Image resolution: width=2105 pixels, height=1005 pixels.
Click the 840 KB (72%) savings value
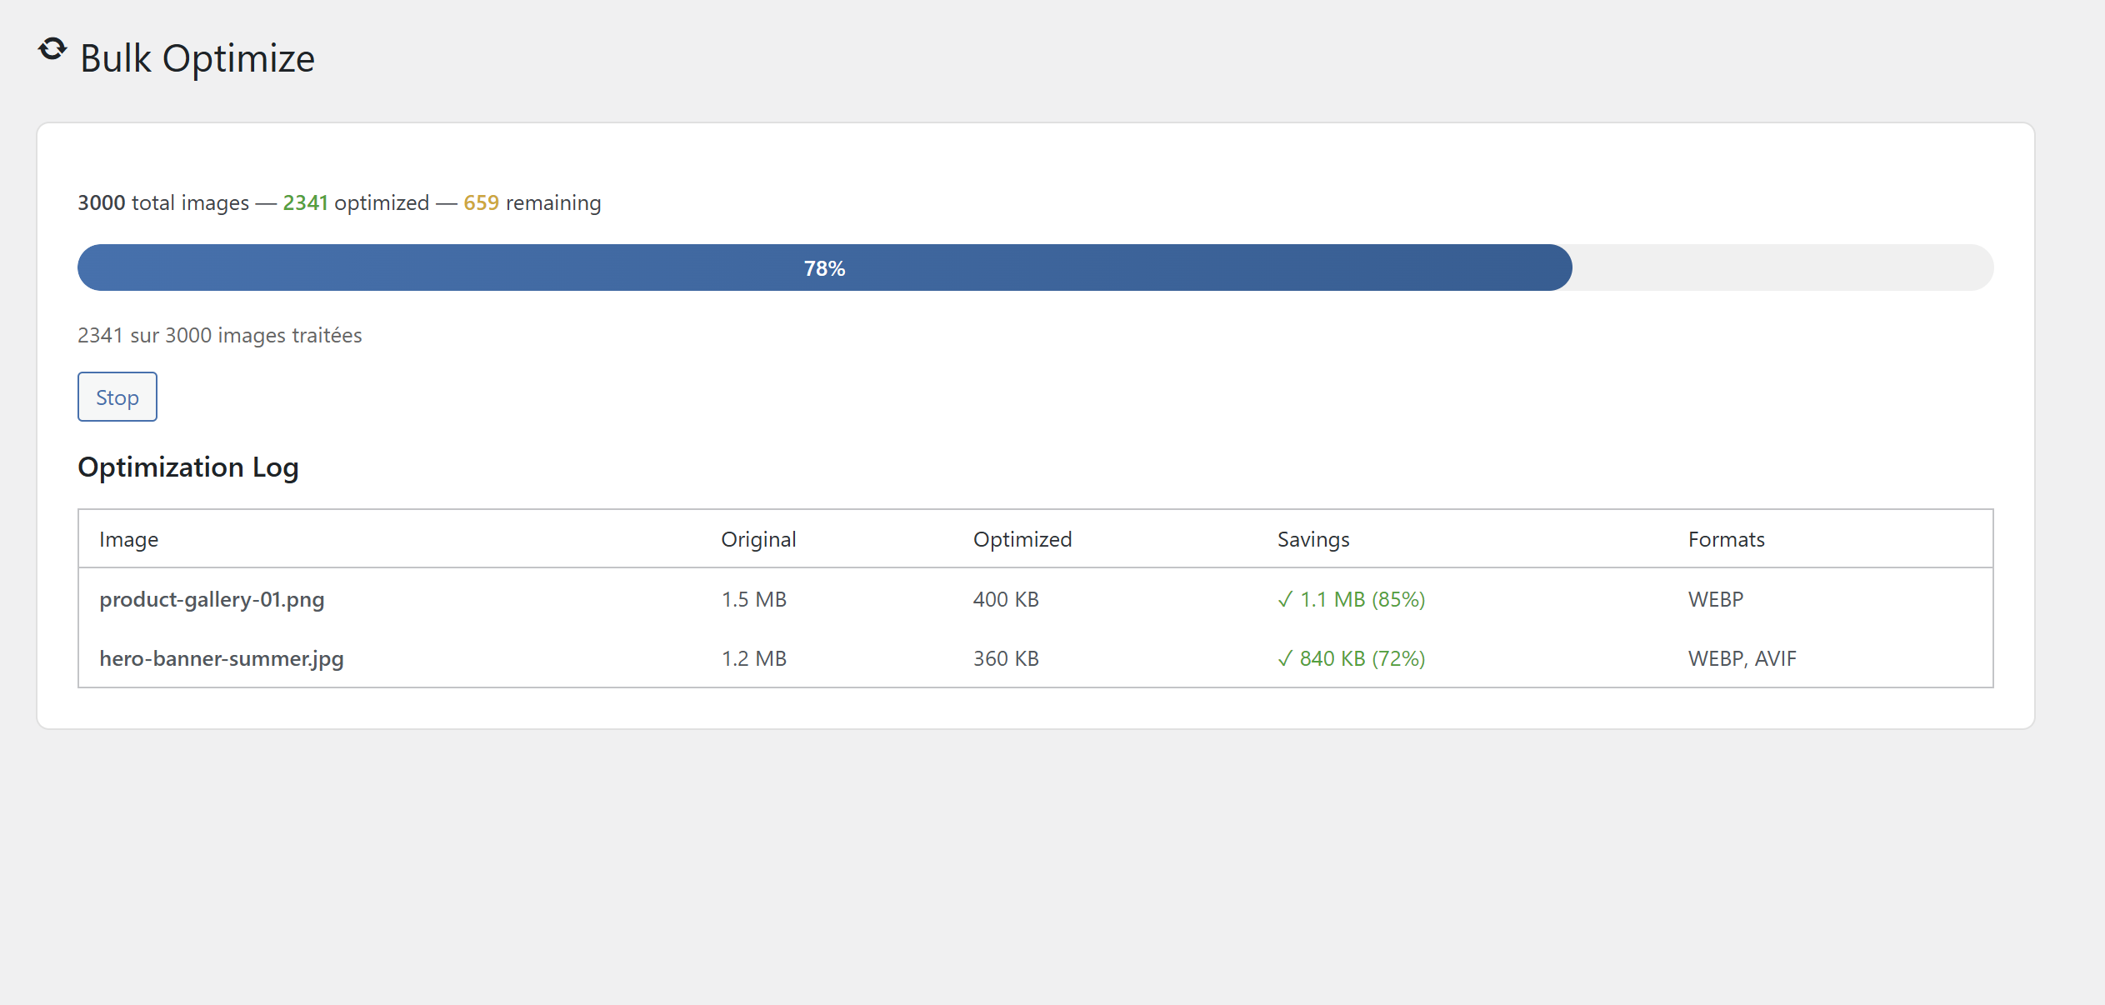[x=1352, y=658]
